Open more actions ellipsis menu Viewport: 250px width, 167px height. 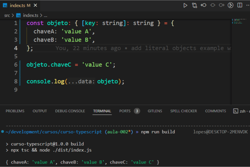247,5
